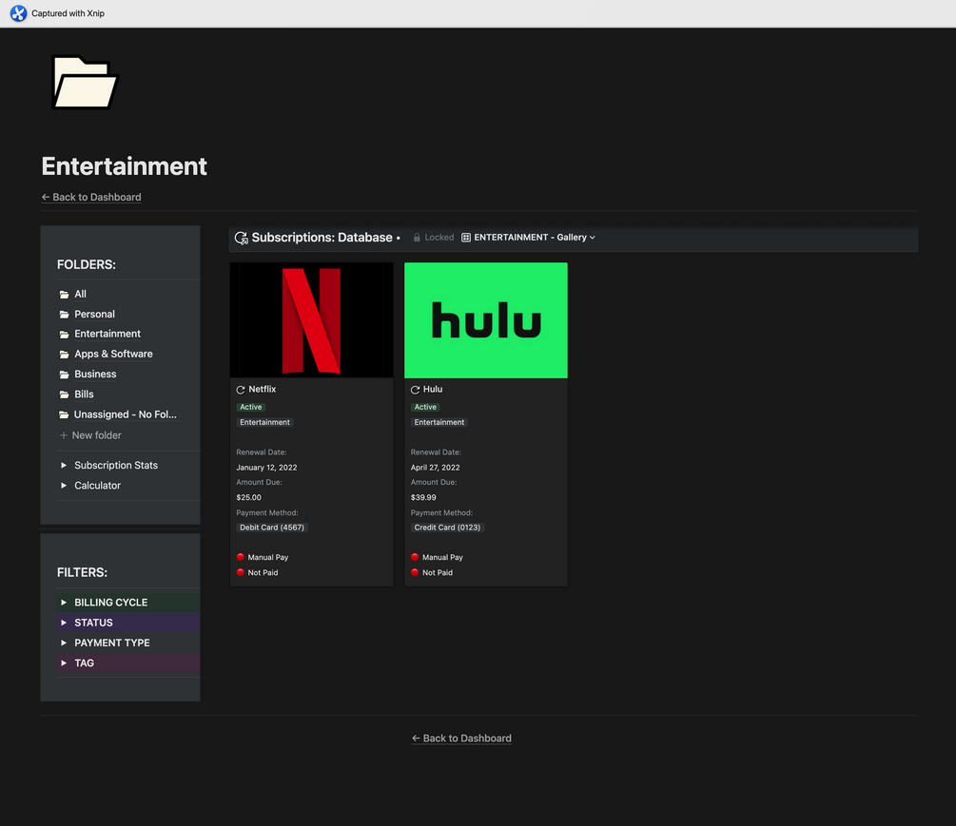
Task: Click the back arrow in top Back to Dashboard
Action: pos(46,198)
